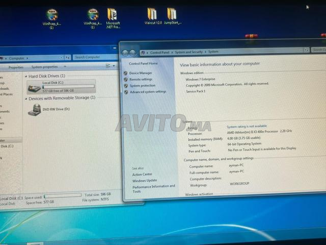326x245 pixels.
Task: Select Downloads in navigation pane
Action: 5,88
